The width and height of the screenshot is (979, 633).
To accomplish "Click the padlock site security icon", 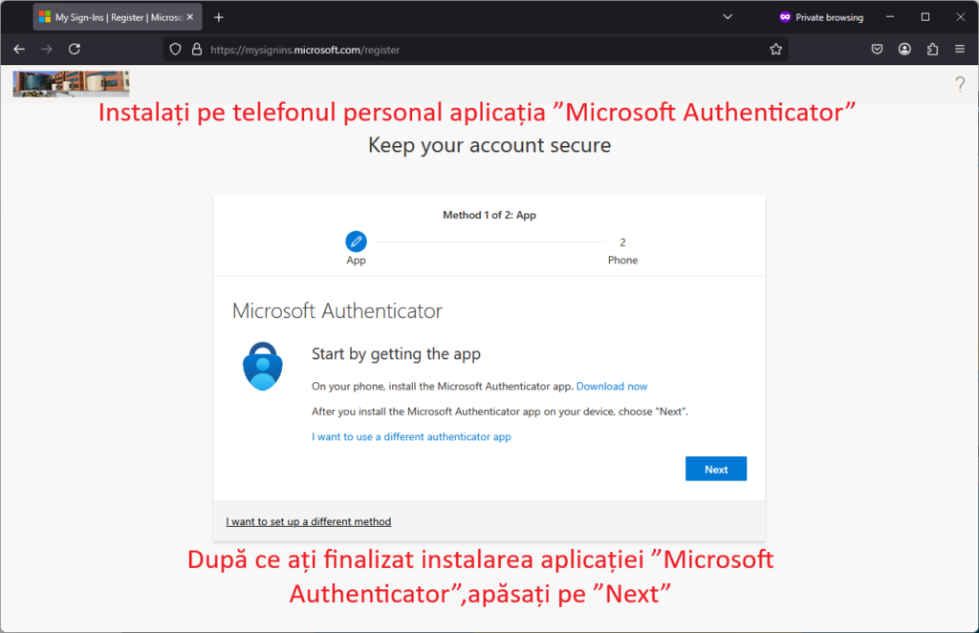I will point(197,50).
